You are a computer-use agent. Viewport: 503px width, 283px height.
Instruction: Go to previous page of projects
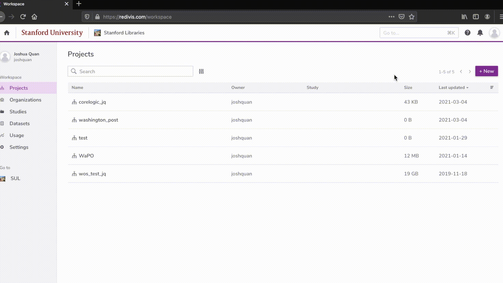pos(461,72)
